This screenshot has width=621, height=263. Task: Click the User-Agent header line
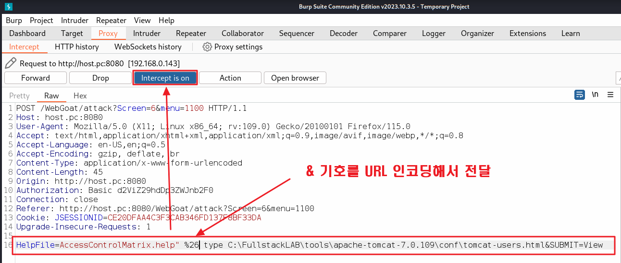tap(213, 126)
